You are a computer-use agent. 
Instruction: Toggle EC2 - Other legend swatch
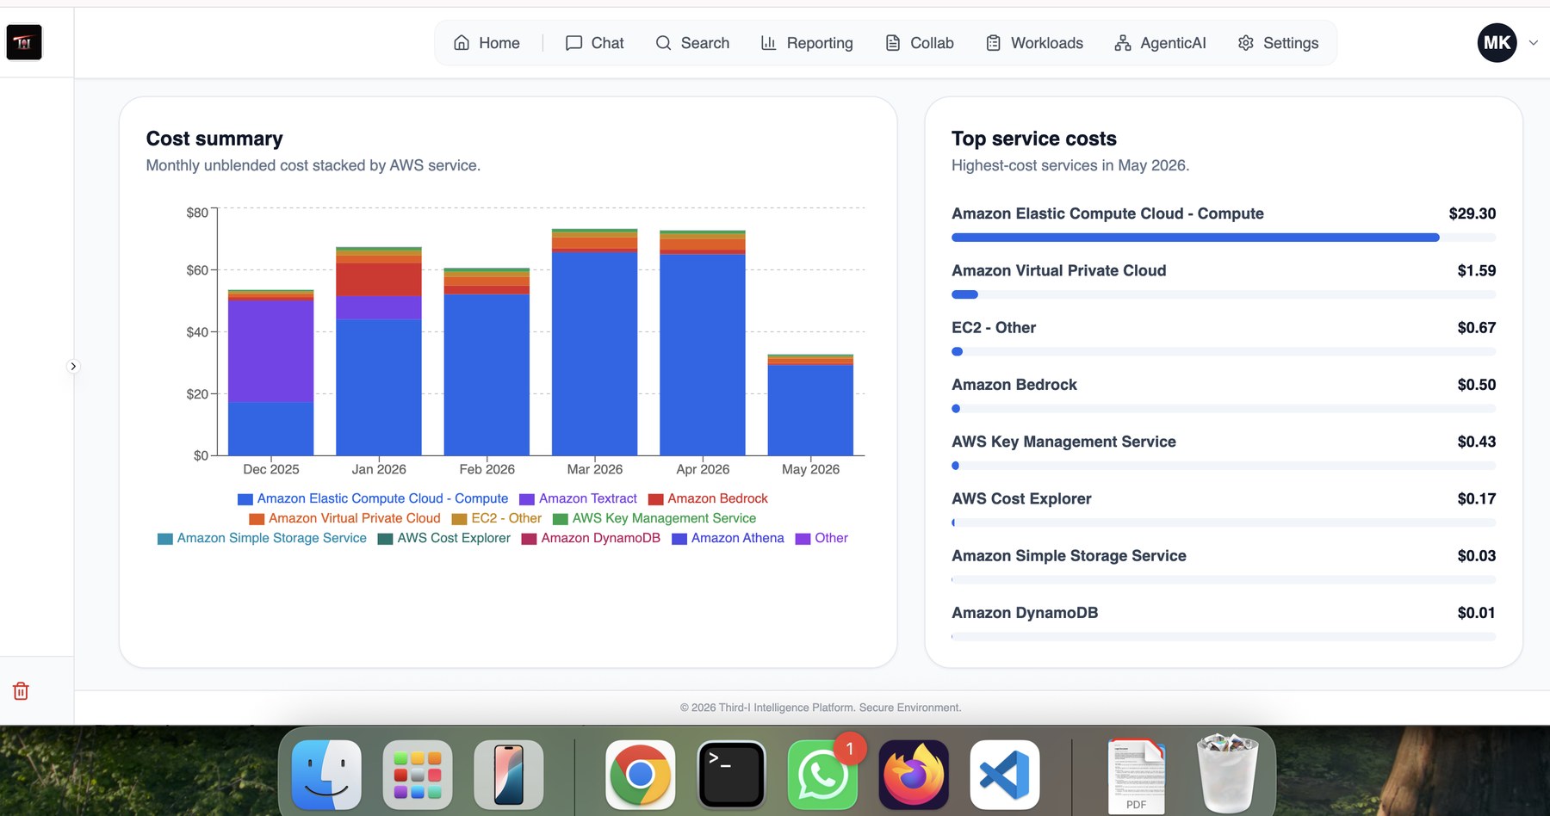click(x=459, y=519)
